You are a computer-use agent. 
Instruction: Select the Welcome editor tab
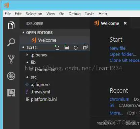pyautogui.click(x=110, y=23)
